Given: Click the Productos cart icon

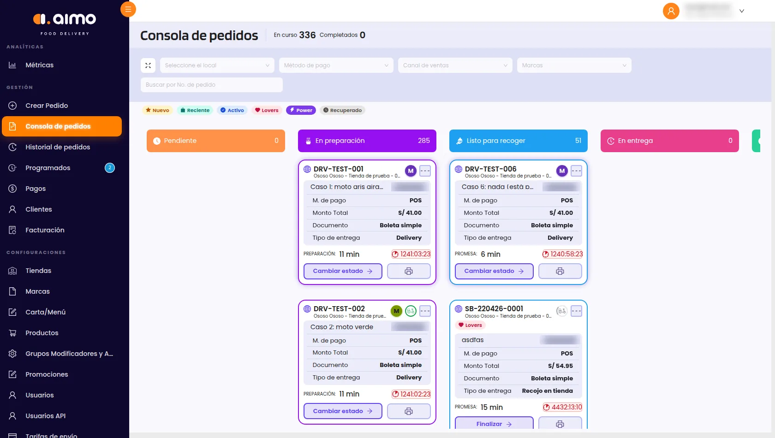Looking at the screenshot, I should [12, 333].
